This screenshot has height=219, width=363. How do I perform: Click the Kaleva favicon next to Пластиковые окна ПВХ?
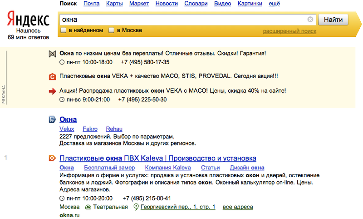[x=52, y=158]
